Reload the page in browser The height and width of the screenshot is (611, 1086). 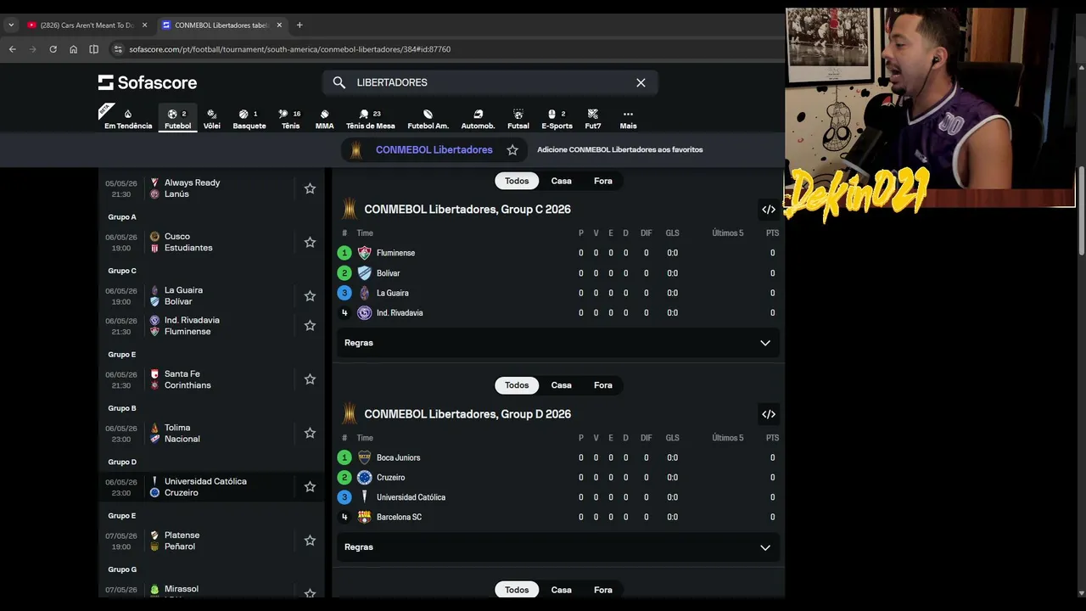click(53, 49)
